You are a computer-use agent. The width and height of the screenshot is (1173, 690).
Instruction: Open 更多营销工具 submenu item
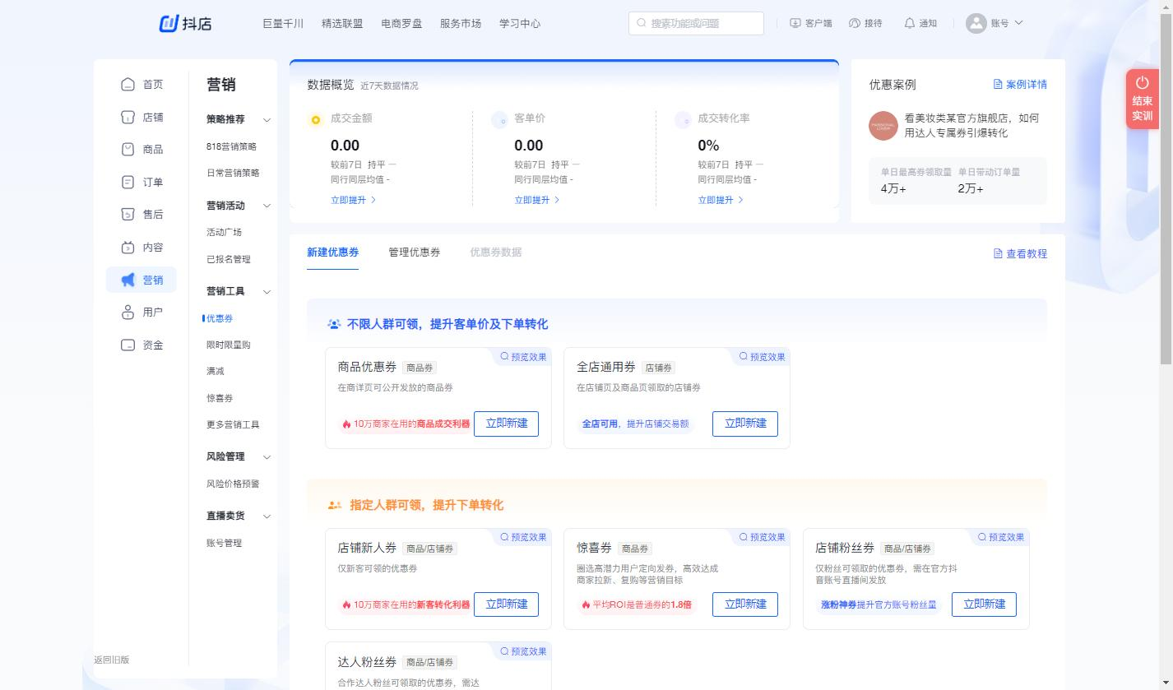(x=233, y=424)
